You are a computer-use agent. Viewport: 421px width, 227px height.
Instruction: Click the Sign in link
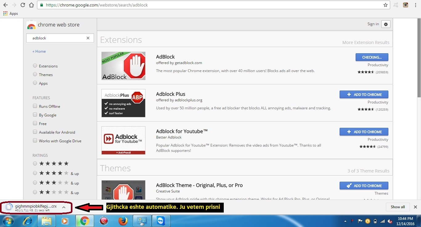[x=373, y=24]
